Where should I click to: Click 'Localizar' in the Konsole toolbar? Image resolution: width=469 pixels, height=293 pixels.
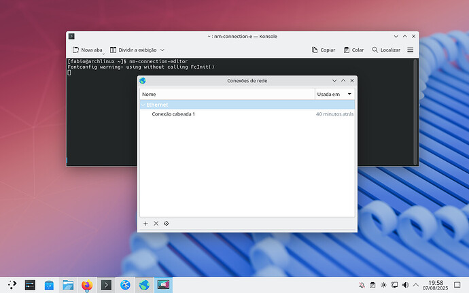(386, 50)
